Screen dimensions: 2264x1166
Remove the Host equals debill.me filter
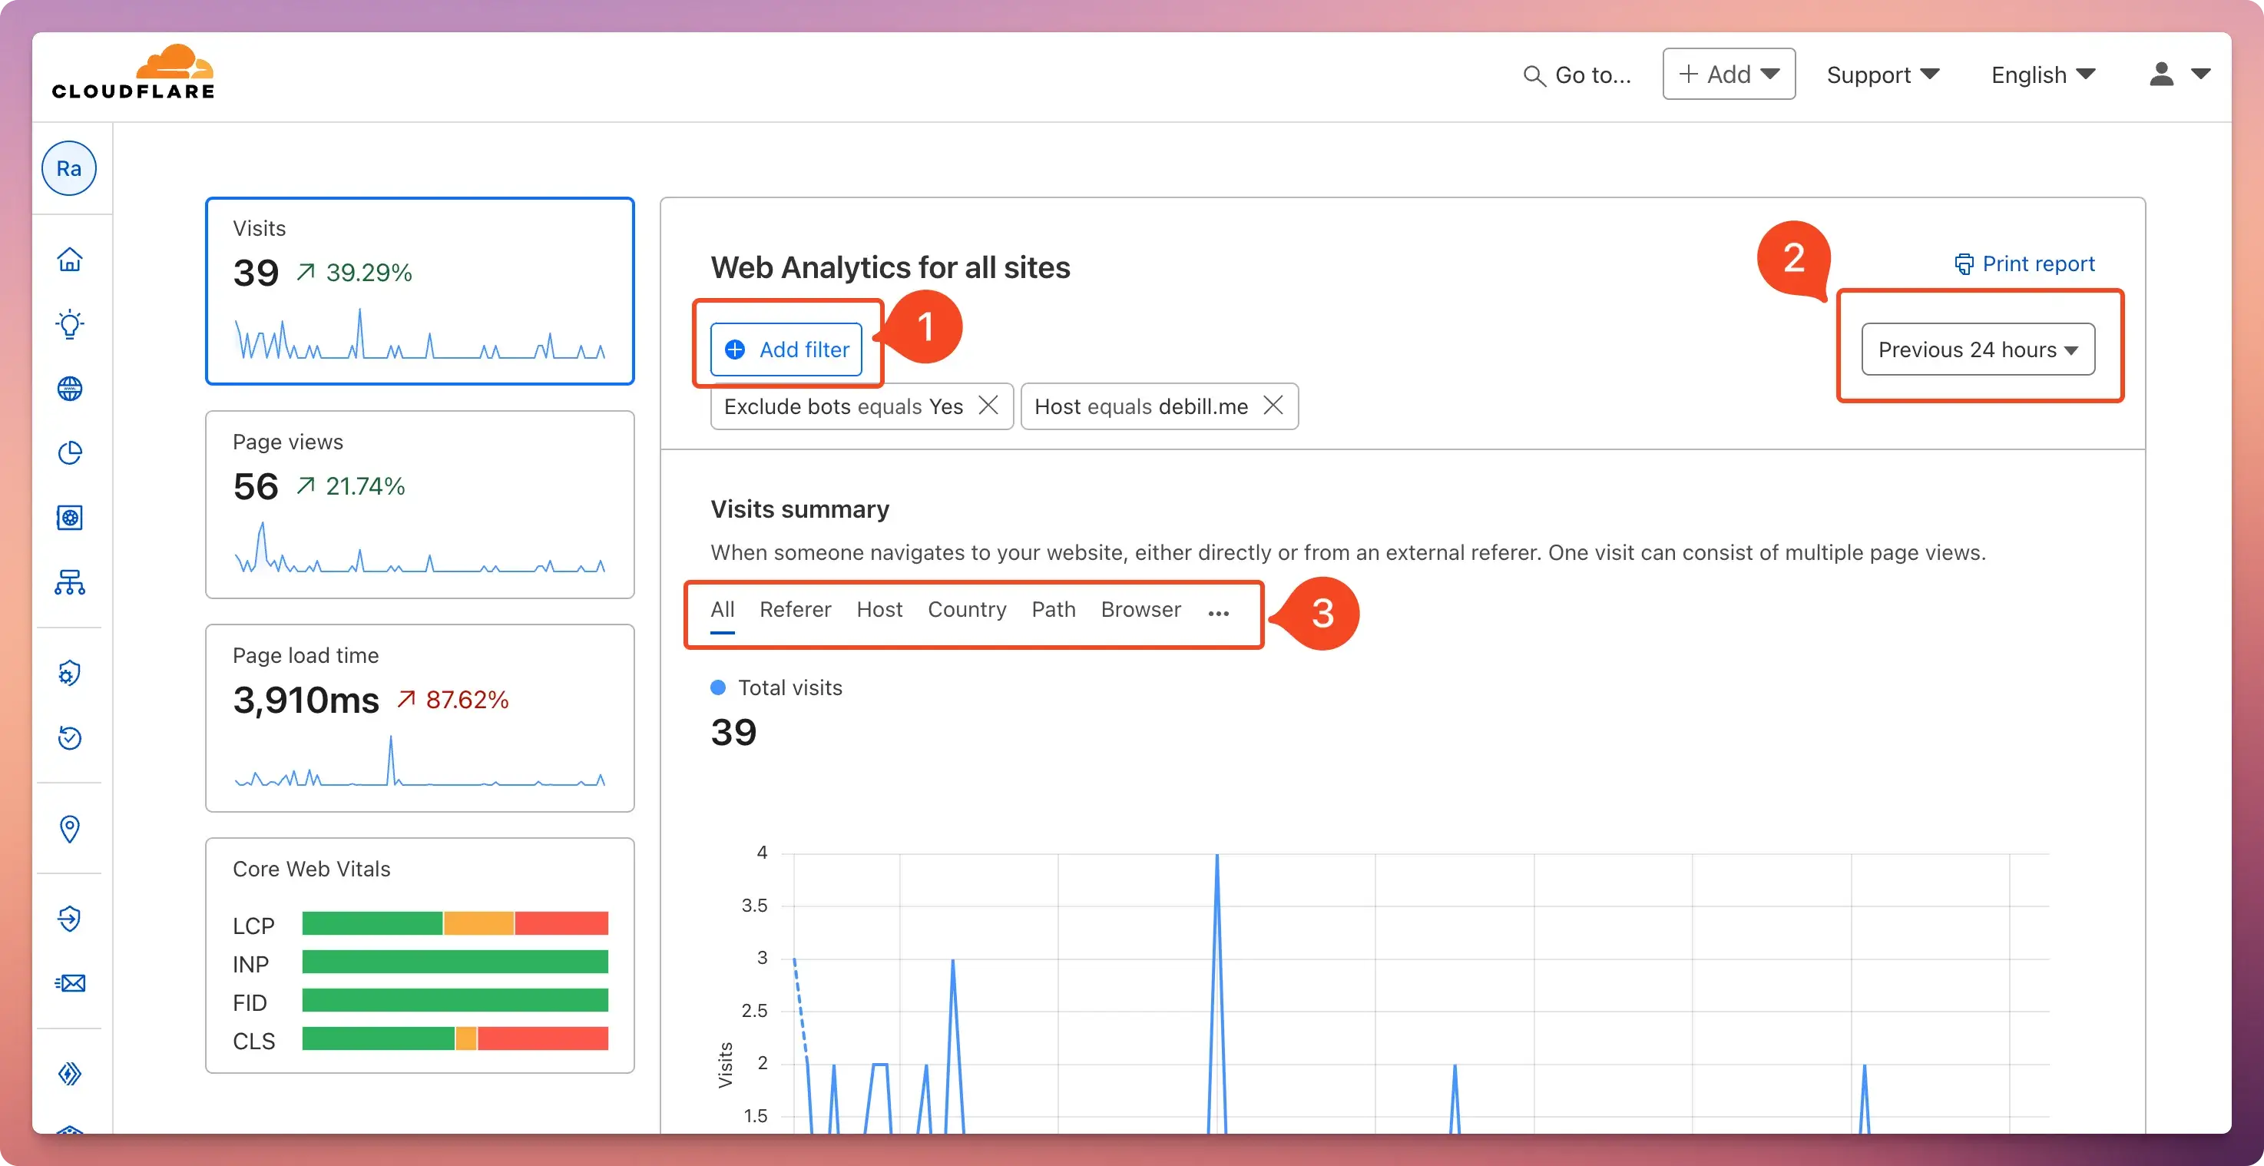[1273, 406]
